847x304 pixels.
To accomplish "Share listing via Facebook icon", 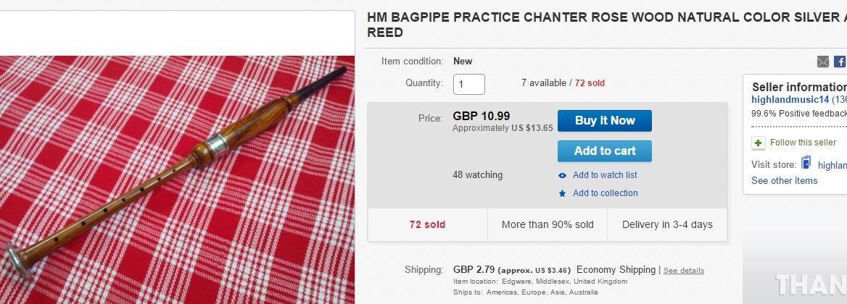I will 840,62.
